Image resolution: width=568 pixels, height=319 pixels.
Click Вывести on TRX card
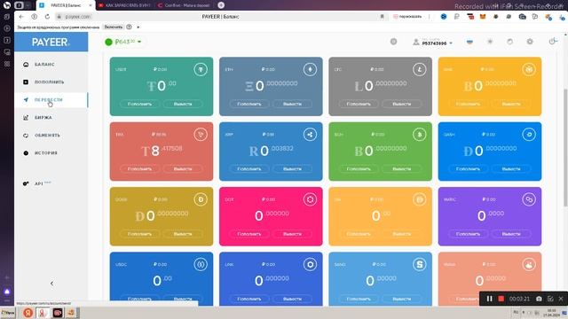pos(183,169)
